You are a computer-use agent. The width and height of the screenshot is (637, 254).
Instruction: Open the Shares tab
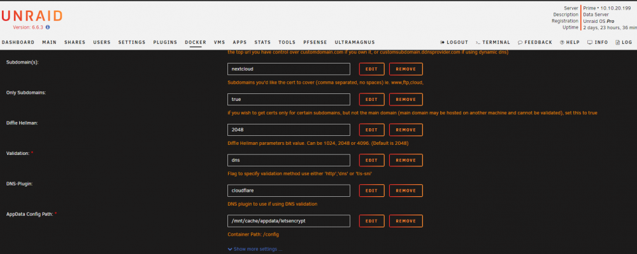[75, 42]
